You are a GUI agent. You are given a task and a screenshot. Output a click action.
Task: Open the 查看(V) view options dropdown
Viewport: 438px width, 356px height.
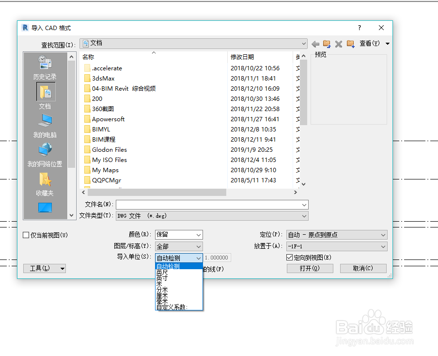click(x=373, y=43)
